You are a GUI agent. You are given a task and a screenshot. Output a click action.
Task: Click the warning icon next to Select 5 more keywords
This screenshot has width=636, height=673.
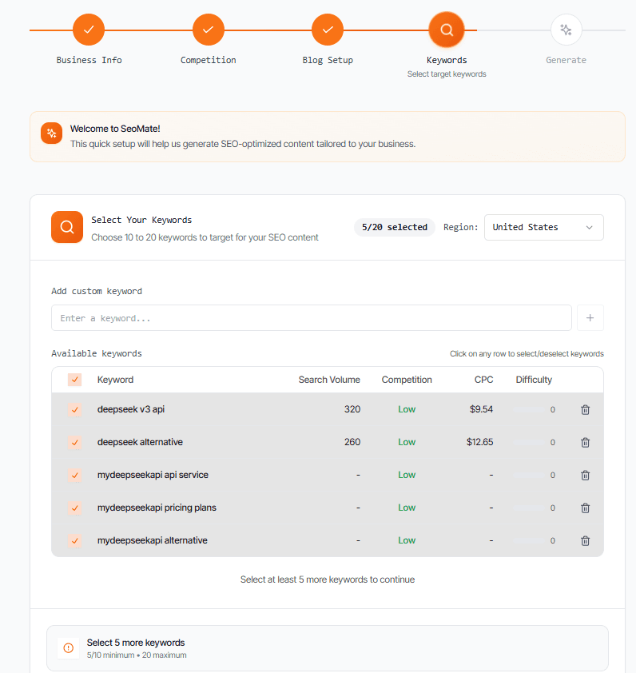pos(68,647)
